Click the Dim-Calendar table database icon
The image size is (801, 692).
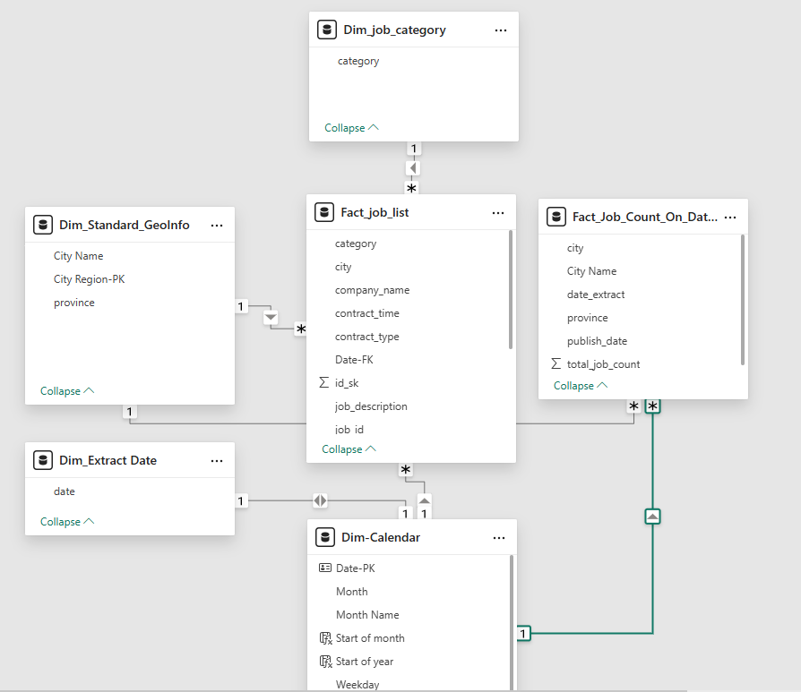(x=325, y=537)
